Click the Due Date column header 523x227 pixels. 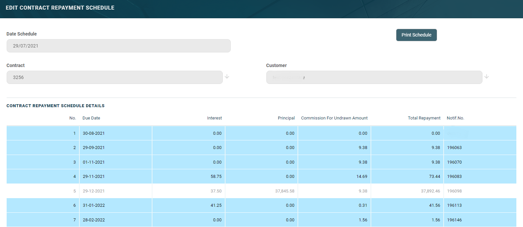tap(91, 118)
